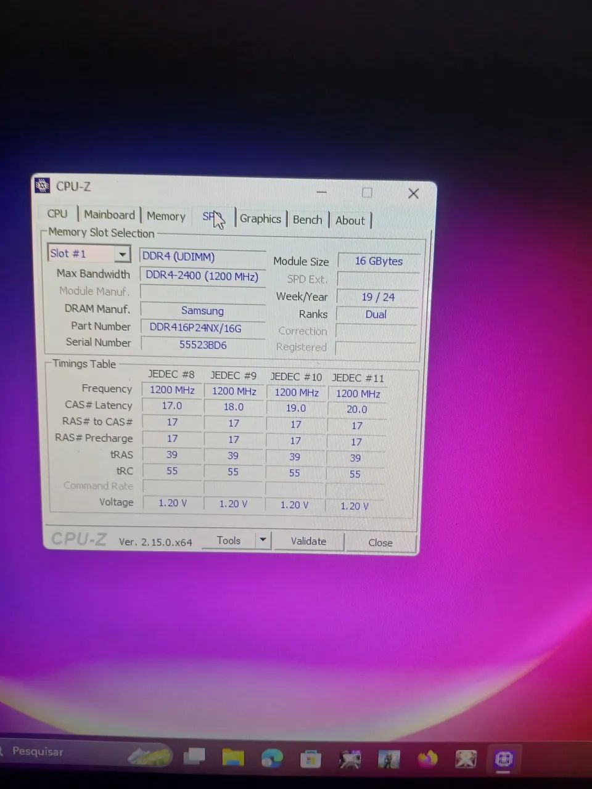Open Firefox from the taskbar

point(427,758)
